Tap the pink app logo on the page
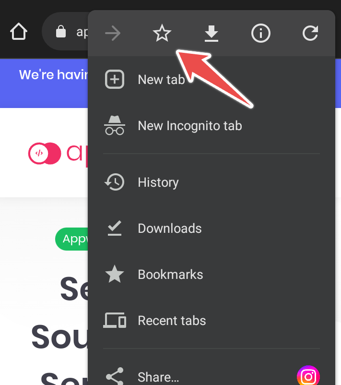341x385 pixels. [45, 154]
